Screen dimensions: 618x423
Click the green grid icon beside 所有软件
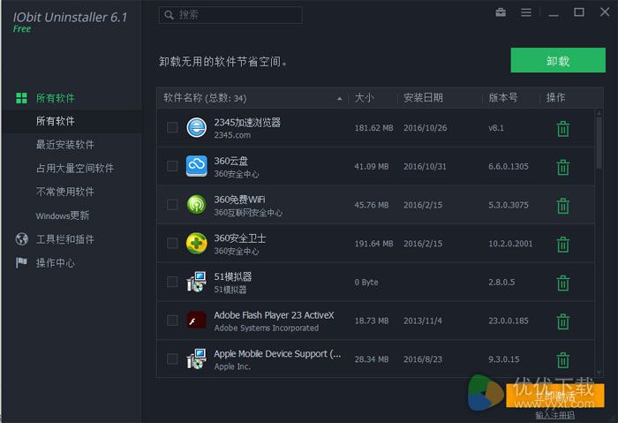tap(21, 98)
